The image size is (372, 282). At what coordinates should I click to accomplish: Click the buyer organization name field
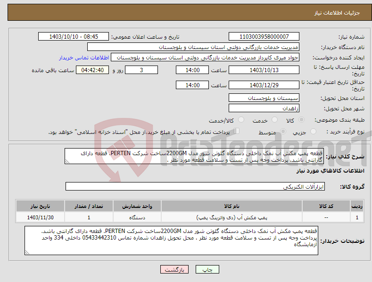point(193,47)
